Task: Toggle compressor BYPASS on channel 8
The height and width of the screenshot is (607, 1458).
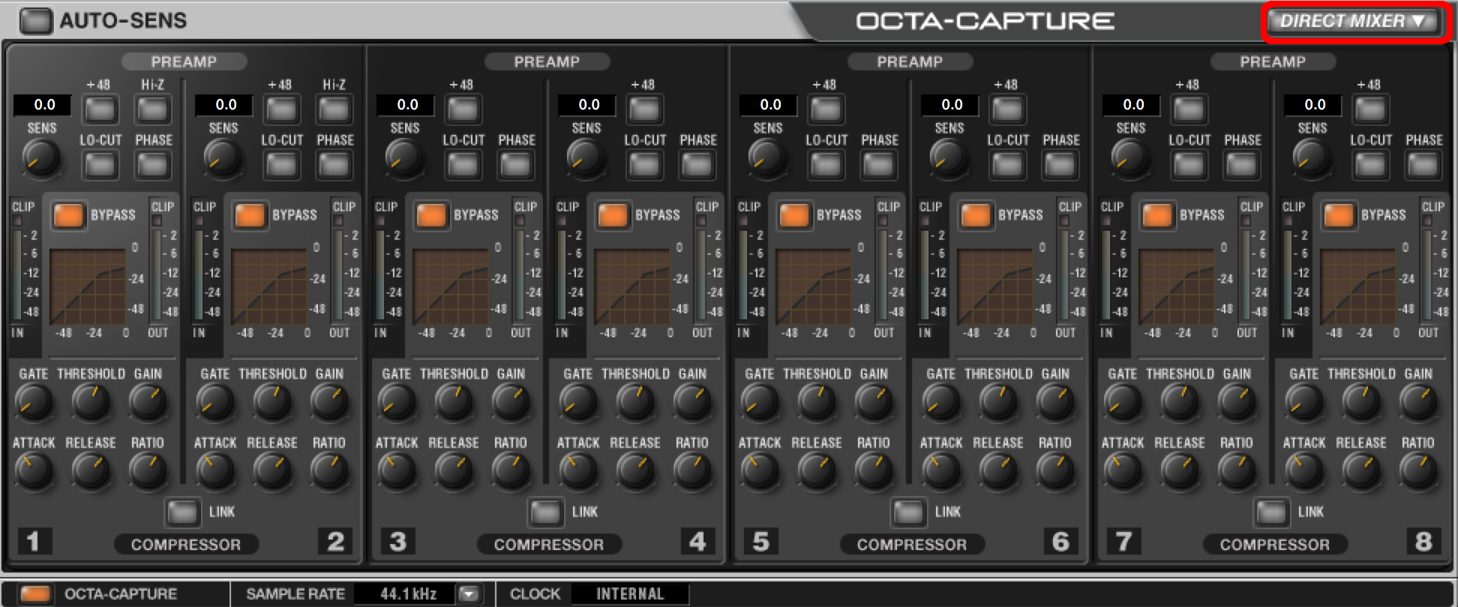Action: pos(1339,216)
